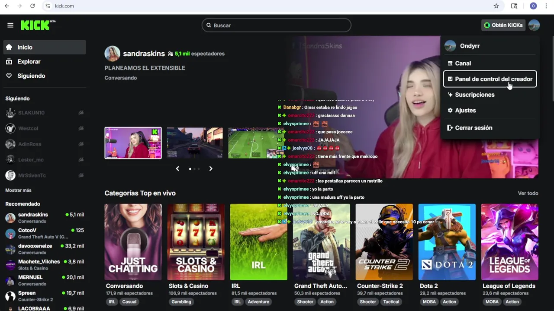
Task: Open the hamburger sidebar menu
Action: point(10,25)
